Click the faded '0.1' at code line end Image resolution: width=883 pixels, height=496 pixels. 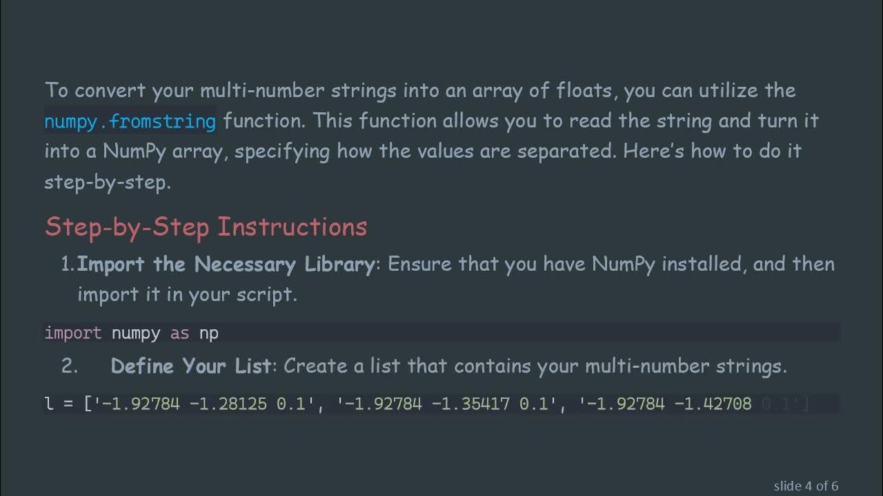click(x=775, y=404)
